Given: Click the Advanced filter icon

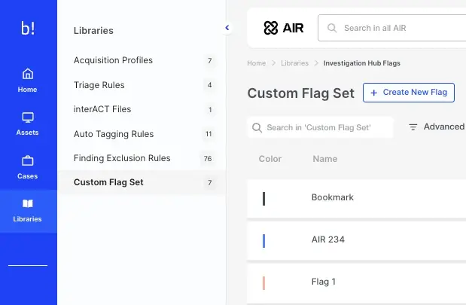Looking at the screenshot, I should [x=413, y=127].
